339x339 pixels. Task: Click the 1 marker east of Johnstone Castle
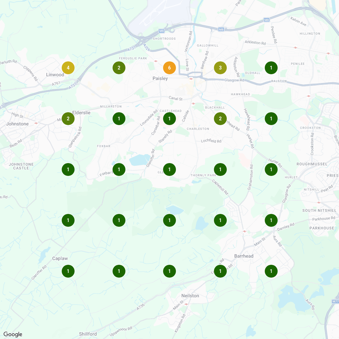click(x=68, y=169)
